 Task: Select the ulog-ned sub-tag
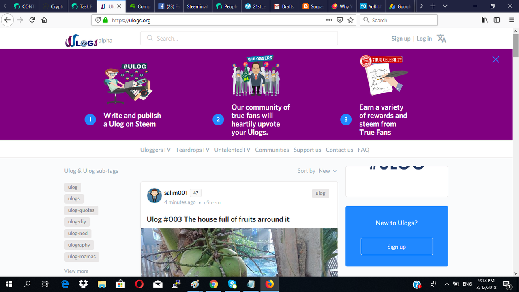[78, 234]
